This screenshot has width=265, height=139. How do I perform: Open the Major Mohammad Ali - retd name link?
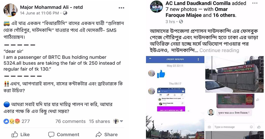point(51,7)
